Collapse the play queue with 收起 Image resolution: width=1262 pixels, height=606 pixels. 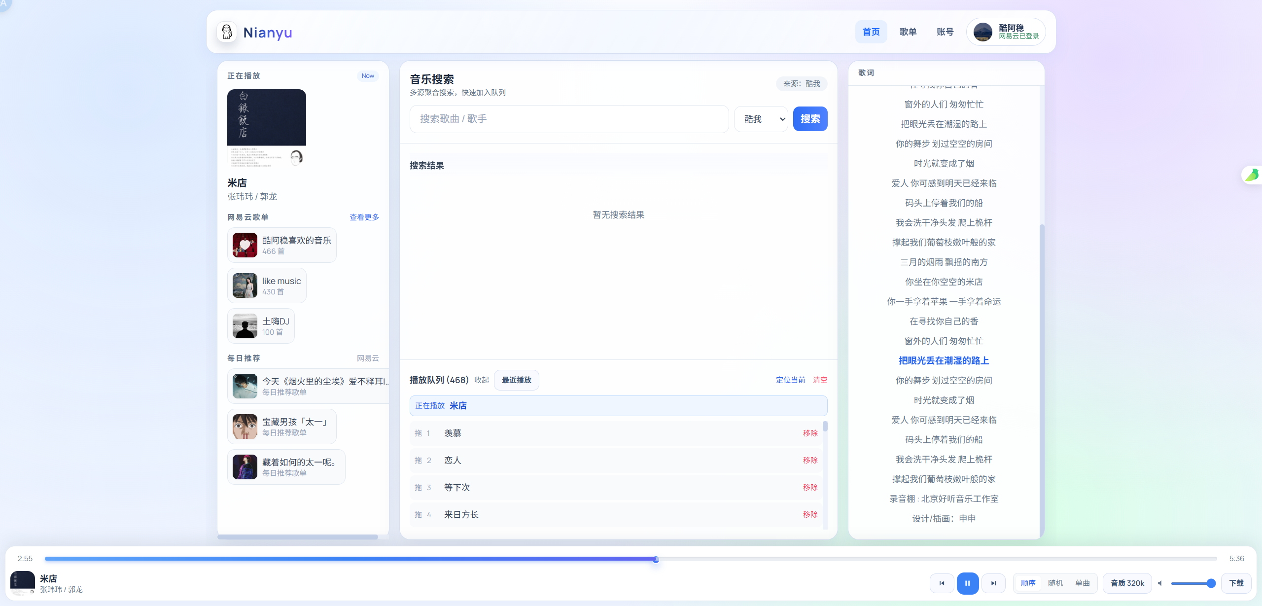click(481, 380)
